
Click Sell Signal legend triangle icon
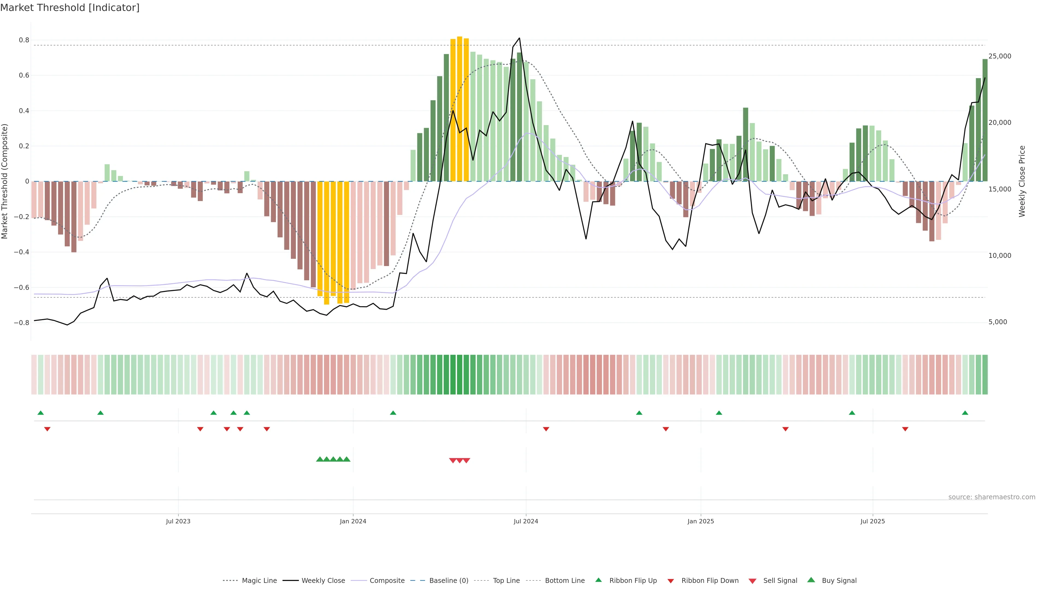tap(753, 581)
